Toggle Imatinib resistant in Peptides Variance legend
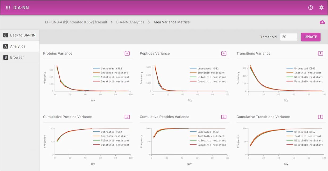 pyautogui.click(x=211, y=73)
